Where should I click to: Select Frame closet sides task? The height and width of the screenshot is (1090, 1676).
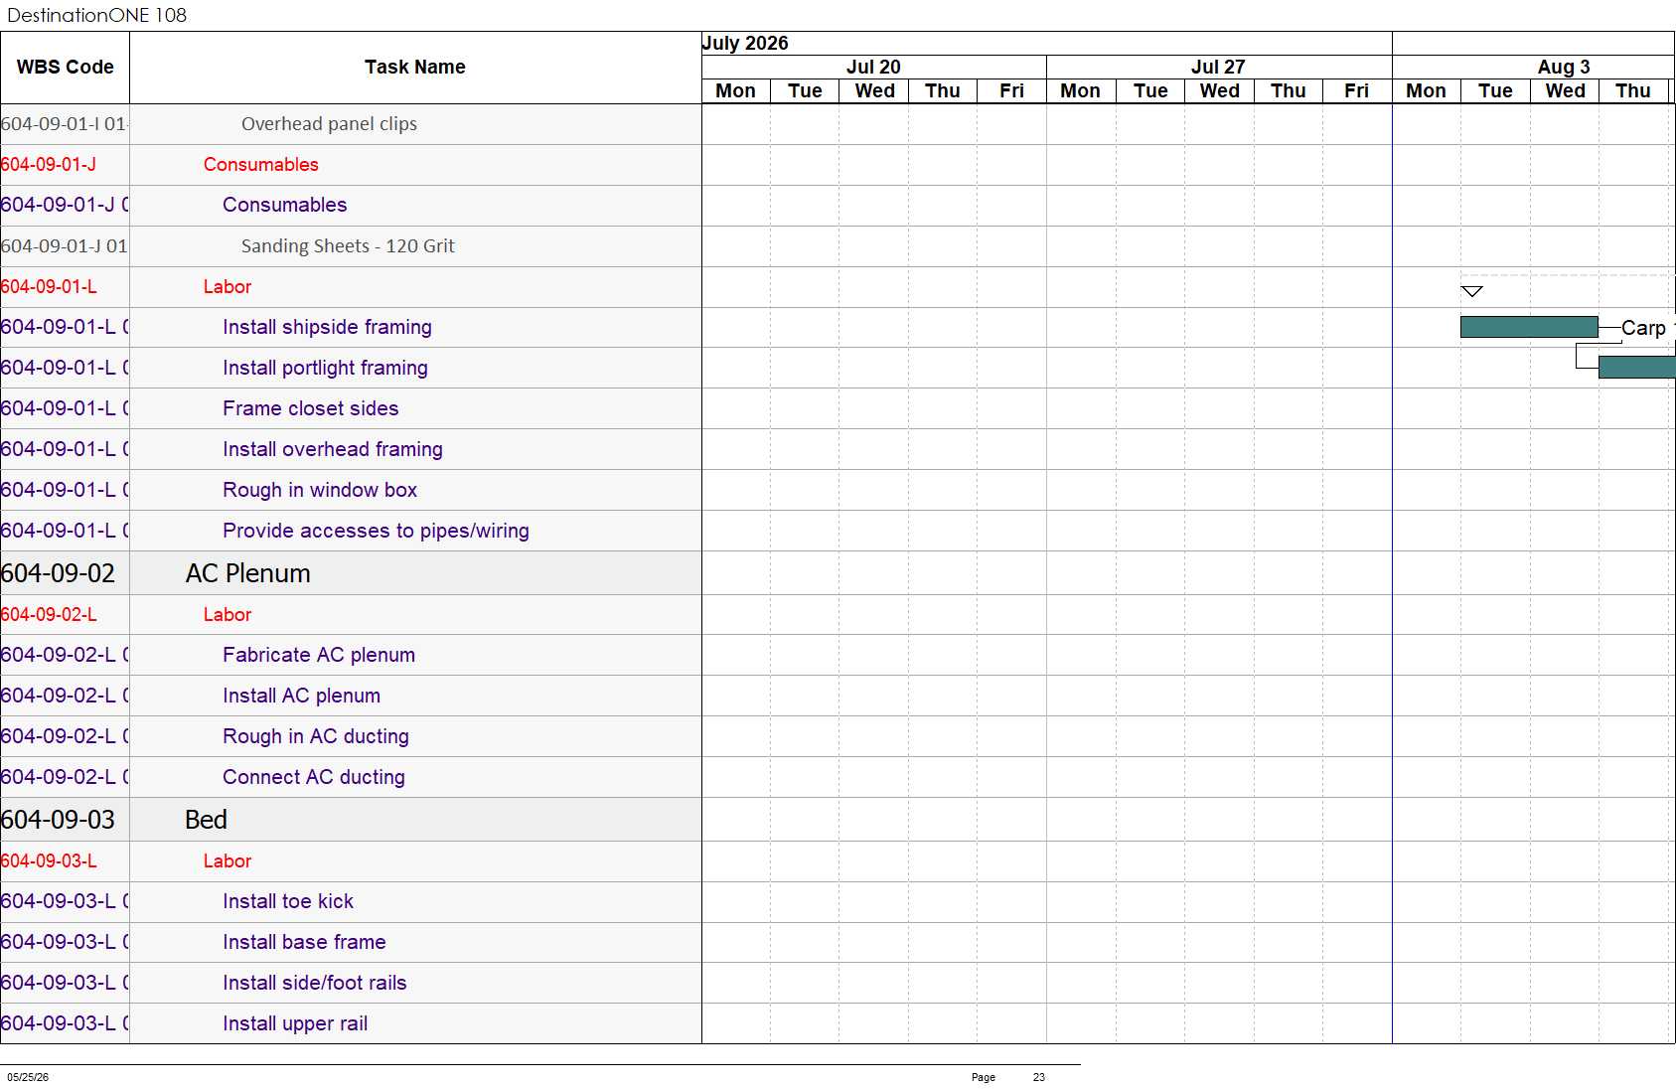310,408
